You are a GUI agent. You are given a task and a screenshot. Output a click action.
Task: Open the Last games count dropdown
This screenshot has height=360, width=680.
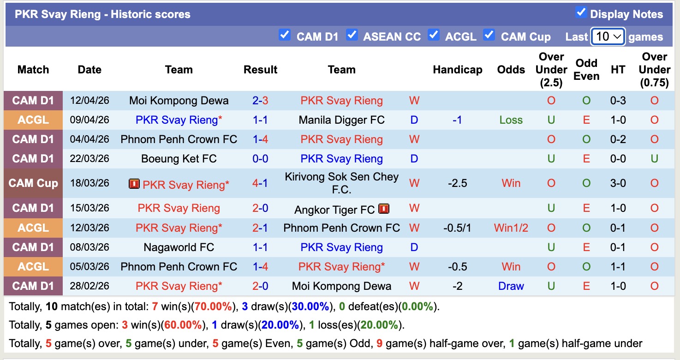608,36
